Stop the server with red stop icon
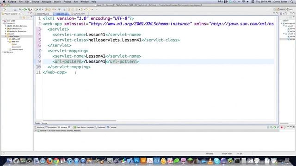This screenshot has height=166, width=296. (x=282, y=127)
